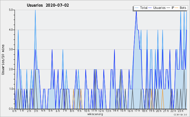Click the '13 h' x-axis label
This screenshot has width=190, height=117.
pyautogui.click(x=108, y=111)
